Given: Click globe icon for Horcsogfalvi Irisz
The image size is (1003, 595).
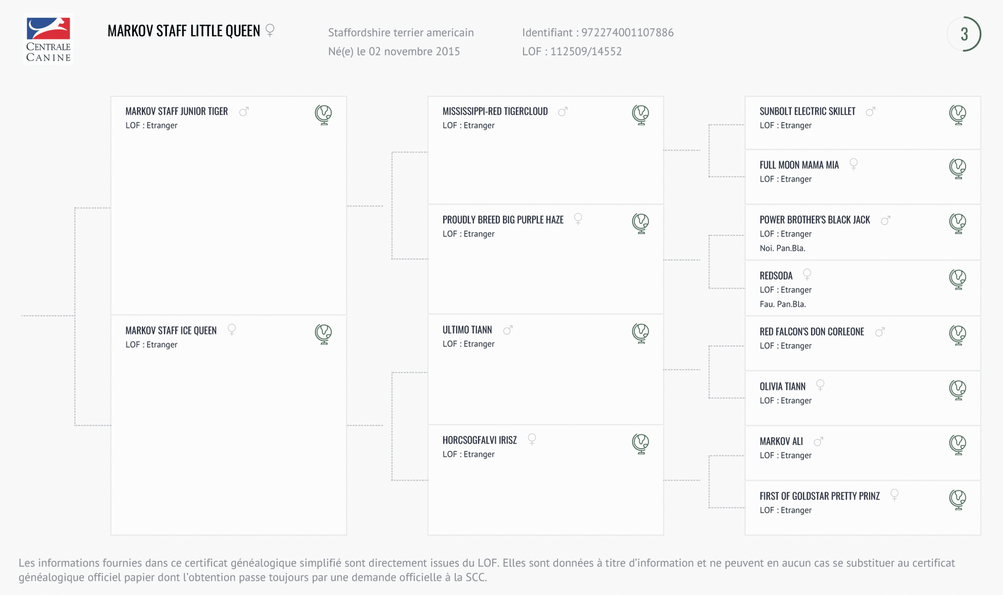Looking at the screenshot, I should pyautogui.click(x=641, y=444).
